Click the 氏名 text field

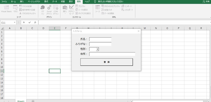pos(100,39)
